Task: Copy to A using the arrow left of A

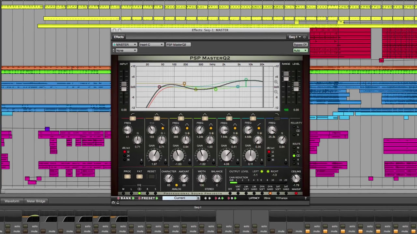Action: click(x=216, y=198)
